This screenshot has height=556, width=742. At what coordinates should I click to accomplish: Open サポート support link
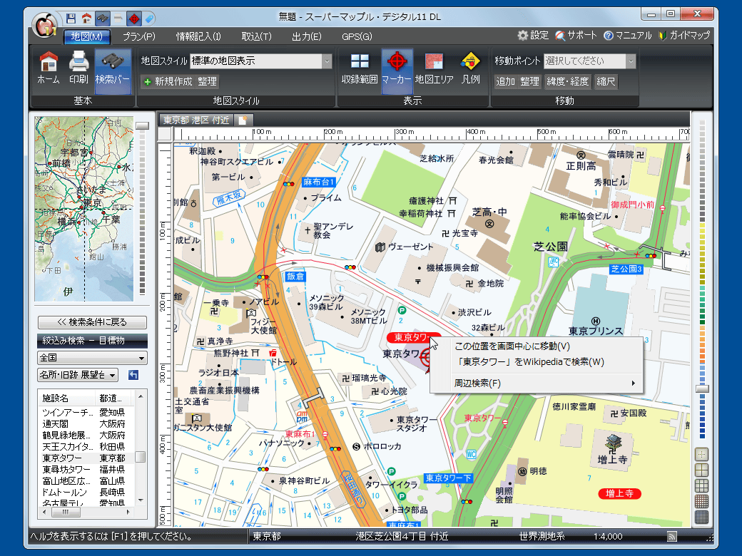pyautogui.click(x=576, y=36)
